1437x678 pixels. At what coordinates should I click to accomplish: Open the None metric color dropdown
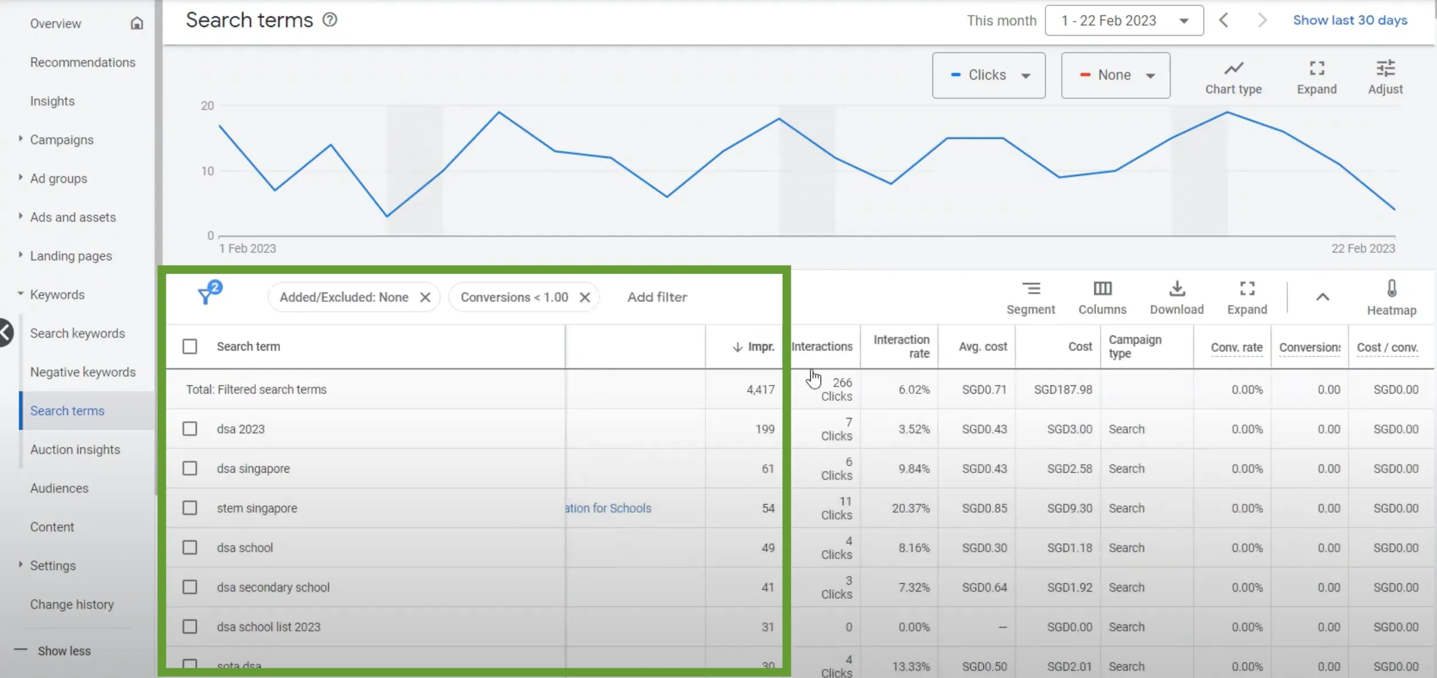1115,75
